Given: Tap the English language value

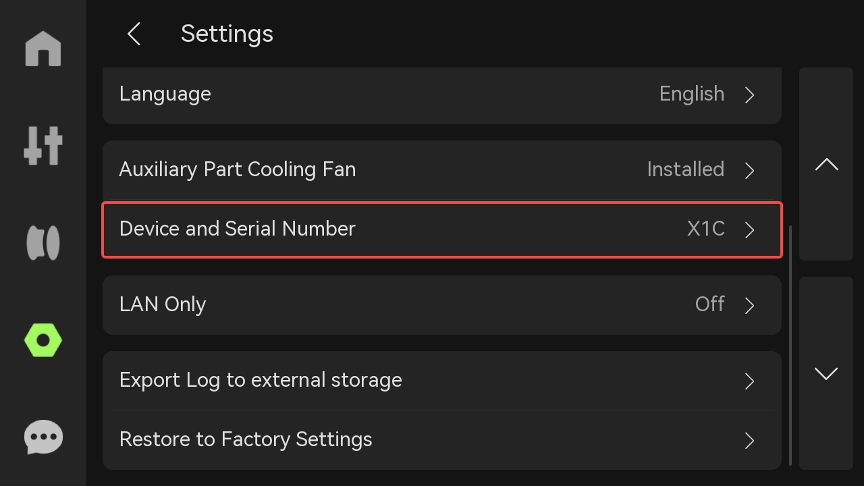Looking at the screenshot, I should [691, 94].
